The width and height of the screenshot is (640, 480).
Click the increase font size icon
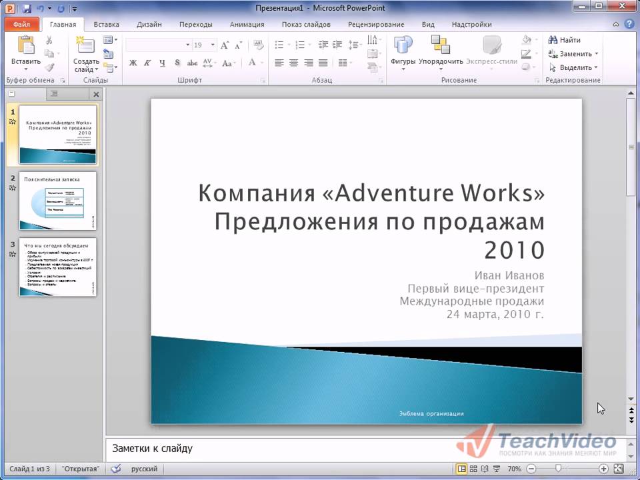[x=225, y=45]
